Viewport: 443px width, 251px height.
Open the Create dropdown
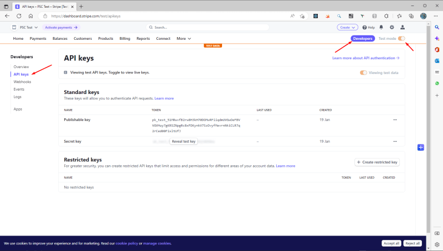pos(347,27)
